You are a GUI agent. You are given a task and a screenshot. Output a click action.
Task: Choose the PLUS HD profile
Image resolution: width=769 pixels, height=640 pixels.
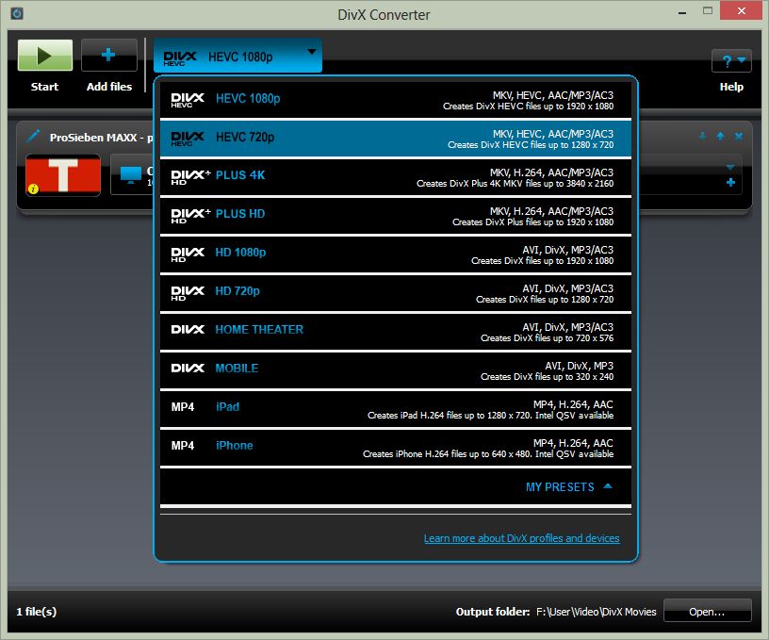click(x=395, y=216)
